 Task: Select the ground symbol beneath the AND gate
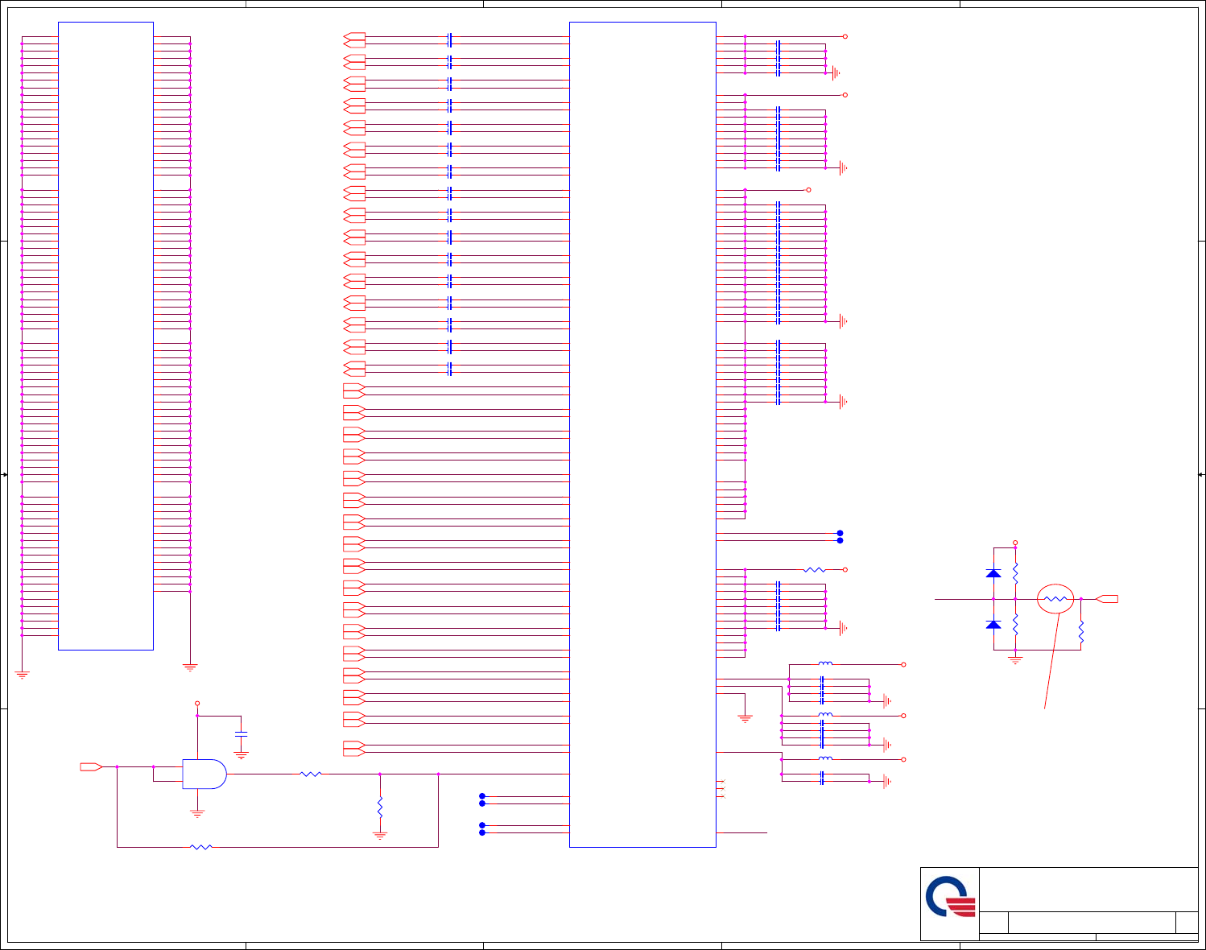[197, 814]
